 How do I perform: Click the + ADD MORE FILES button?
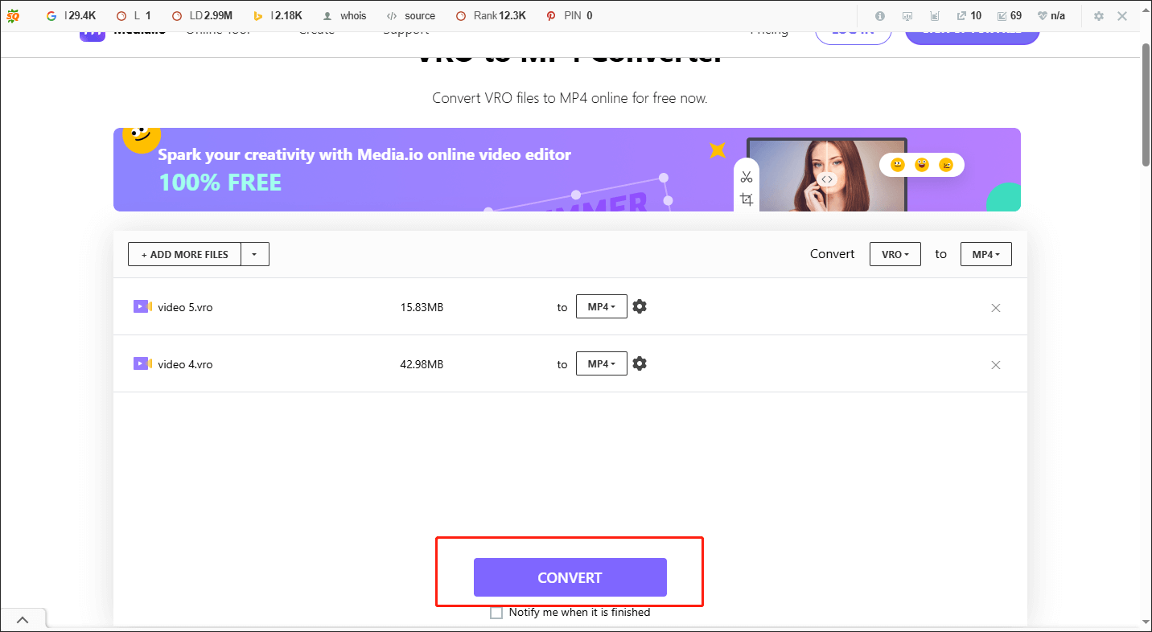184,254
